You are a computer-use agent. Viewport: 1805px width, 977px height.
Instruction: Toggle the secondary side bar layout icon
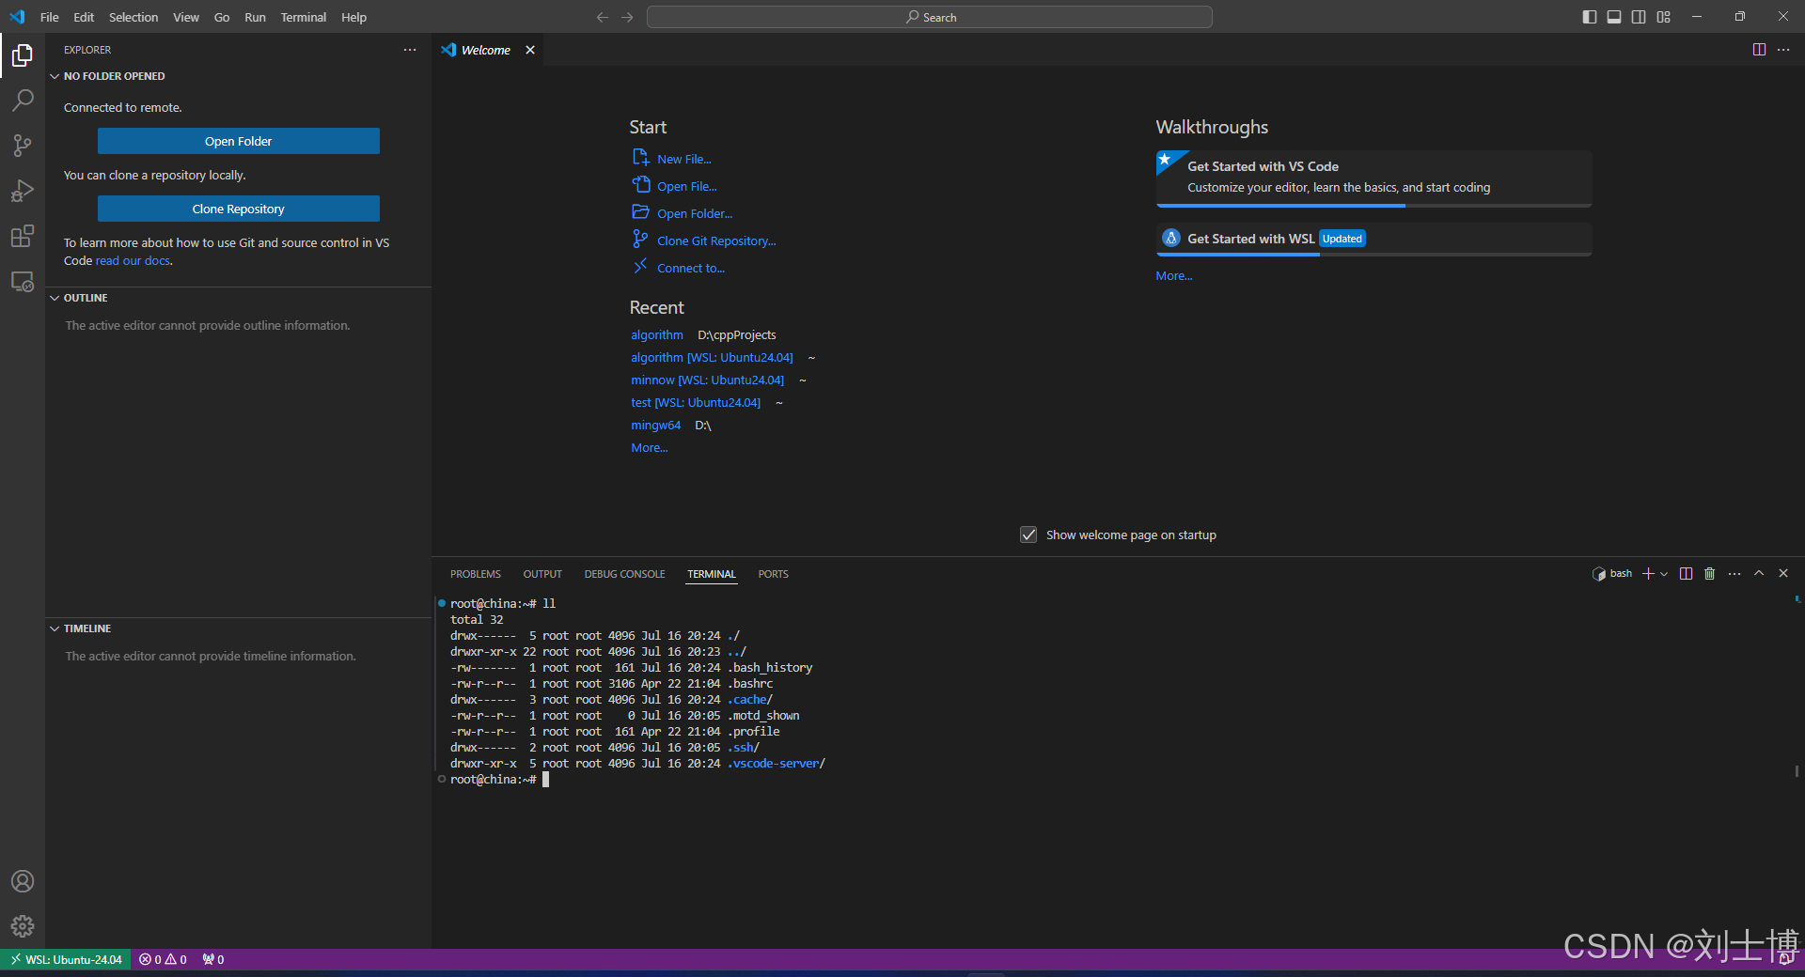pyautogui.click(x=1639, y=17)
